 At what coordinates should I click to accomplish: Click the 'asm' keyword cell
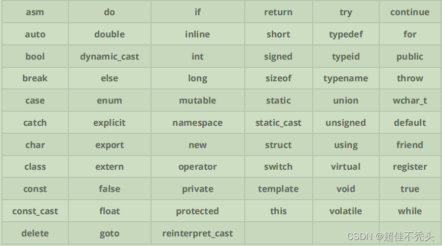[x=35, y=12]
